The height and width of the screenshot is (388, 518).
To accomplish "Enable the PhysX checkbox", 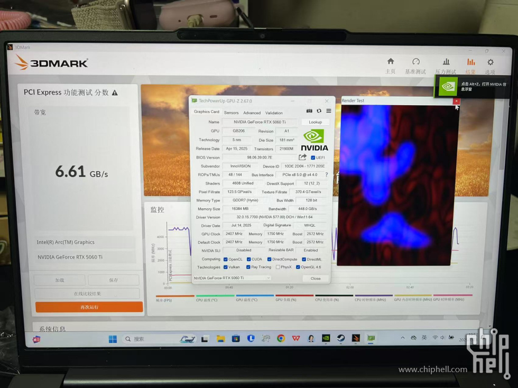I will (278, 267).
